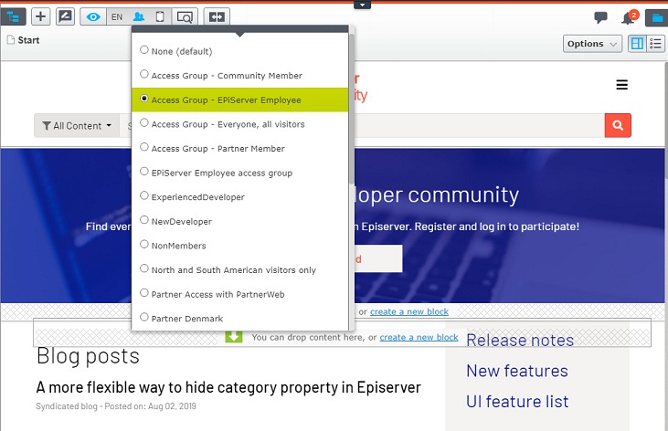Open notifications bell with 2 alerts
The height and width of the screenshot is (431, 668).
(629, 18)
